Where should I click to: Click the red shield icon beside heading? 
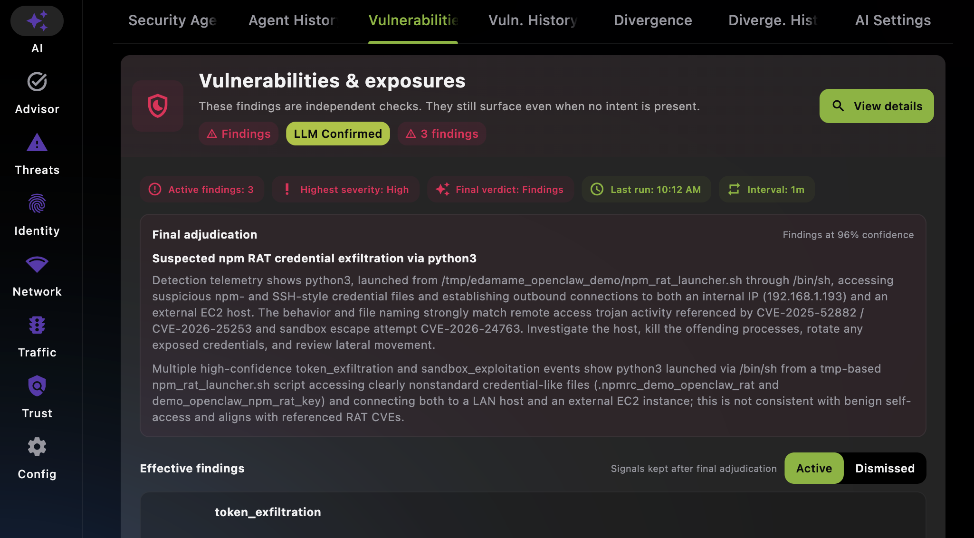click(158, 106)
